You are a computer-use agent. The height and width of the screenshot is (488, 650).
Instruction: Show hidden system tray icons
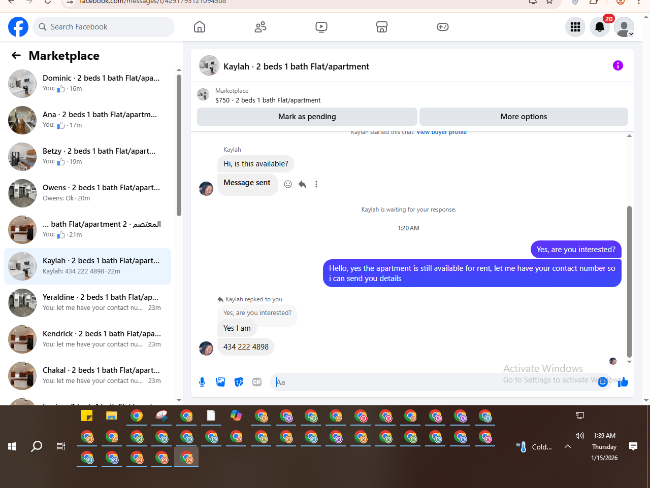pyautogui.click(x=568, y=446)
